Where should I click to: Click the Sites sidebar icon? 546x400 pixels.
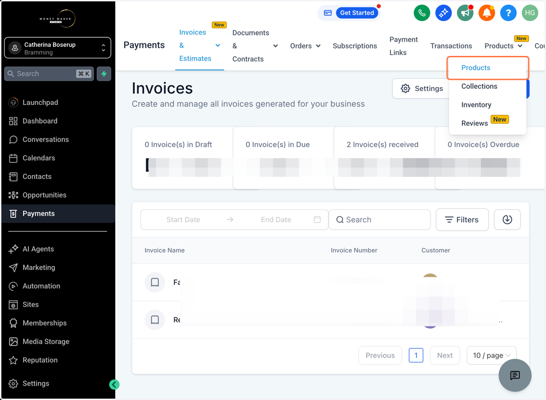13,305
